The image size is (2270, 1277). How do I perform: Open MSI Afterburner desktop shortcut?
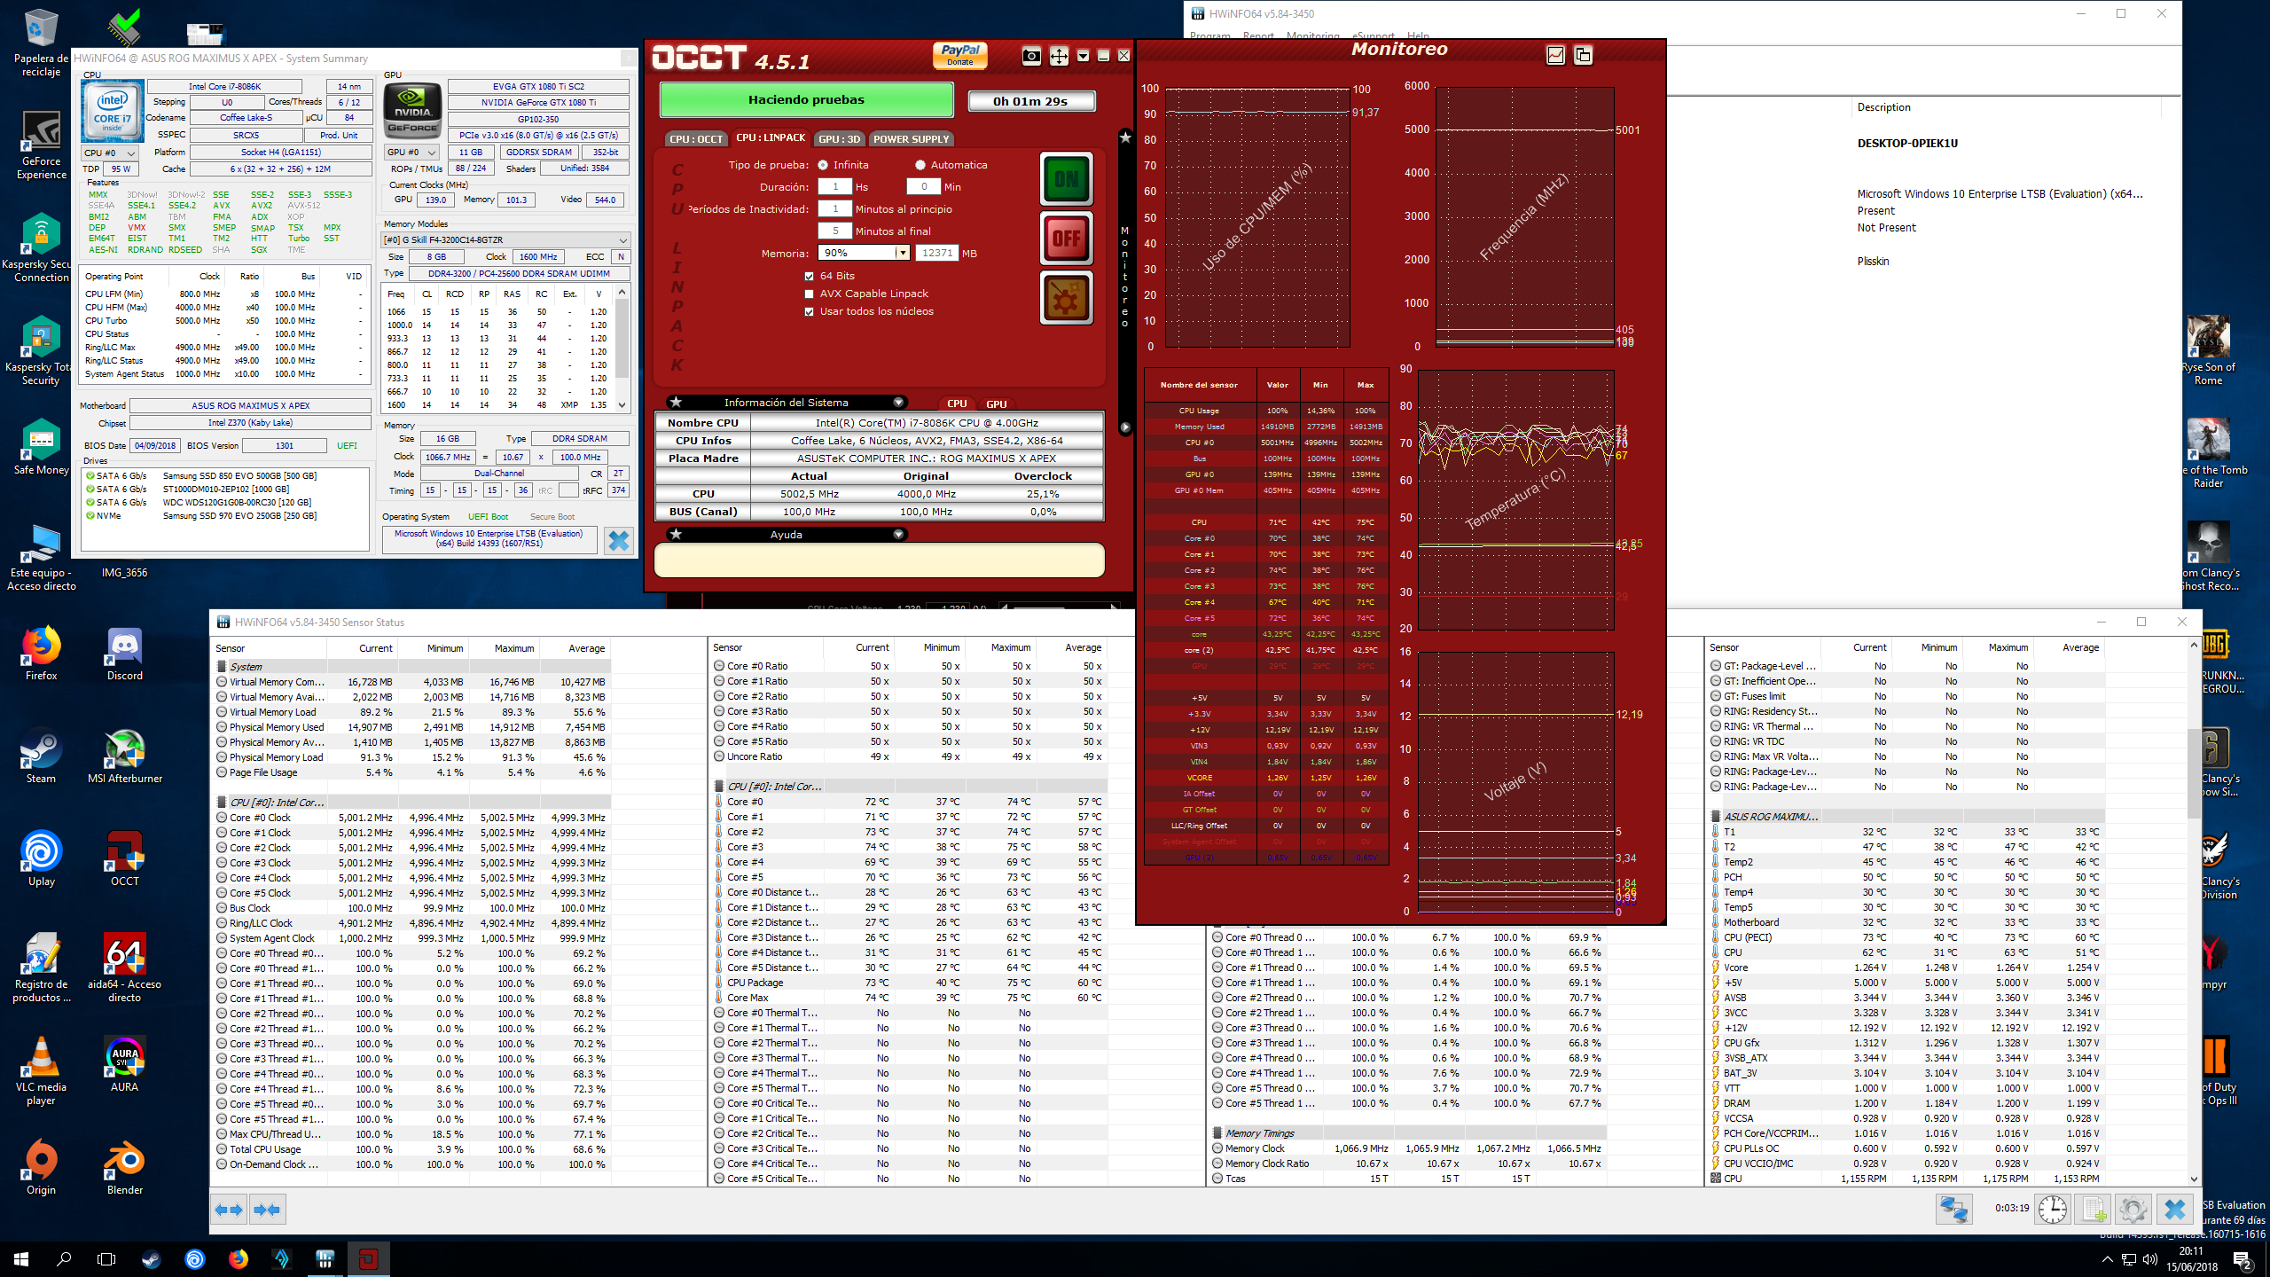tap(125, 757)
